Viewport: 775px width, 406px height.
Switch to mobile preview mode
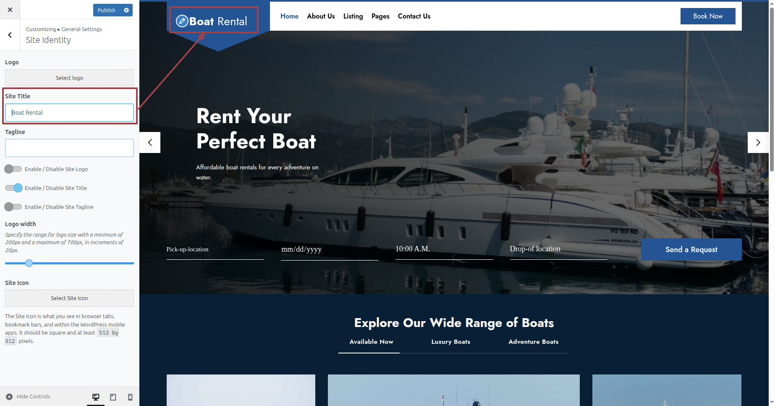(130, 397)
